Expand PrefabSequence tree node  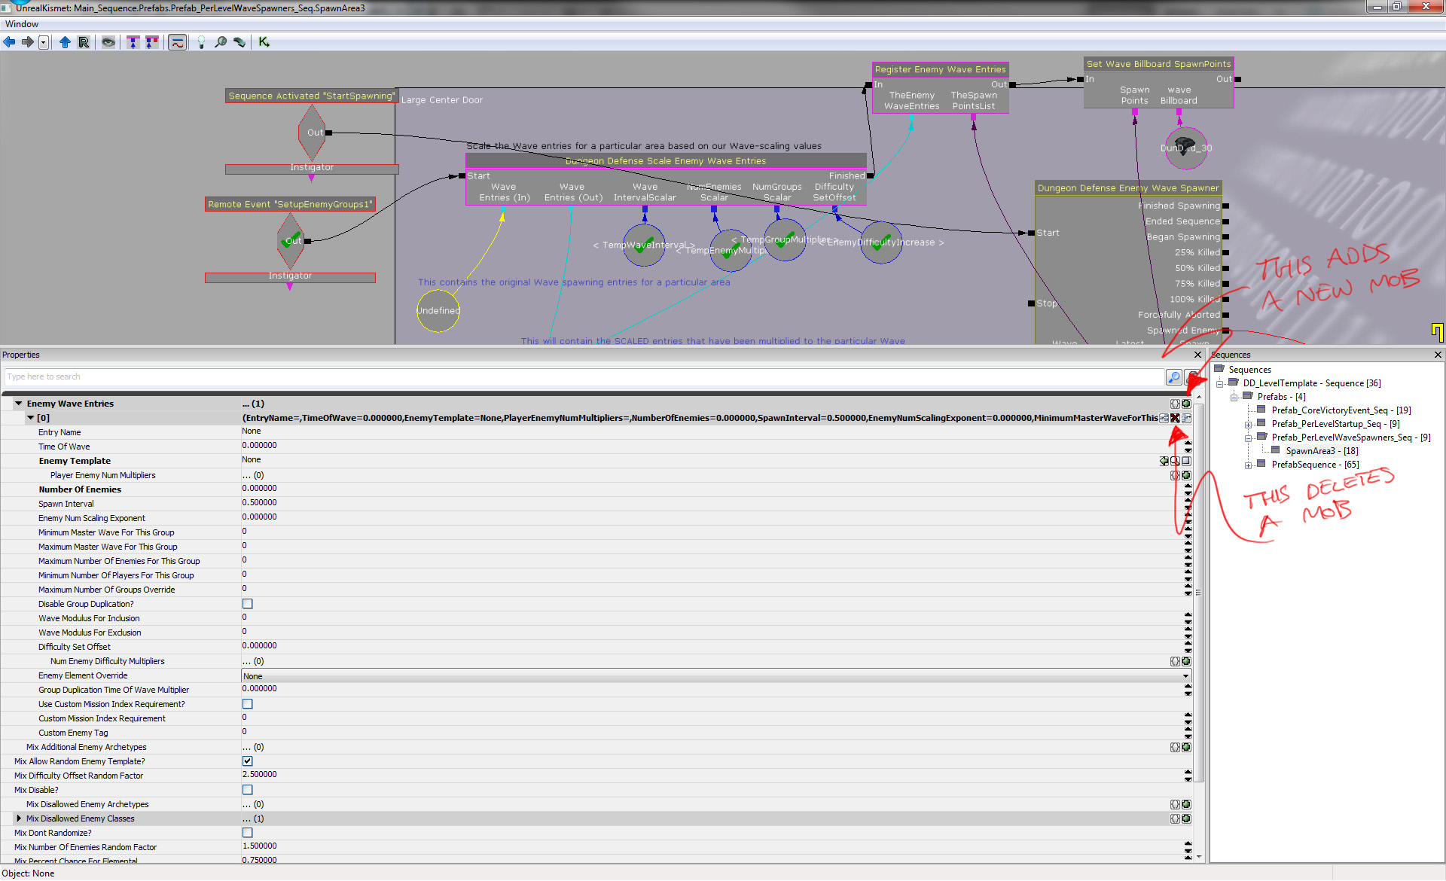(1249, 465)
